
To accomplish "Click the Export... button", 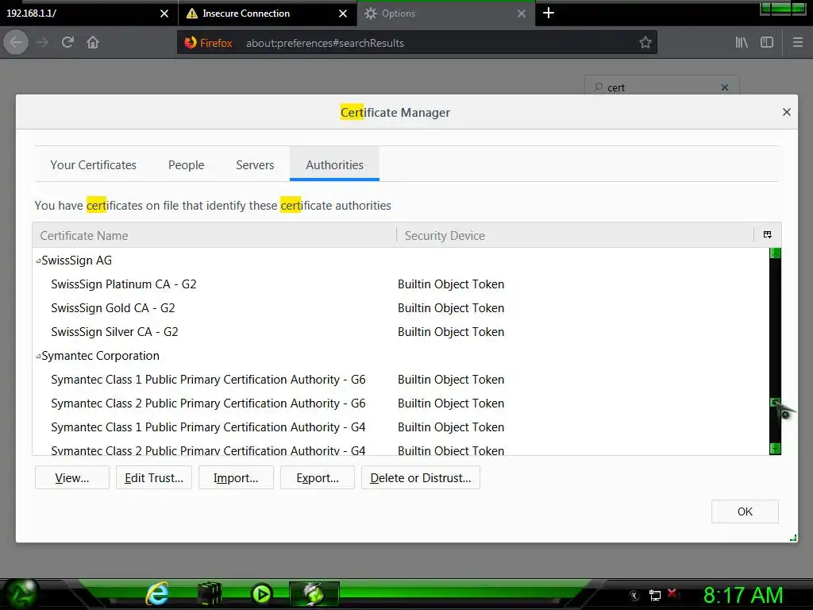I will (318, 477).
